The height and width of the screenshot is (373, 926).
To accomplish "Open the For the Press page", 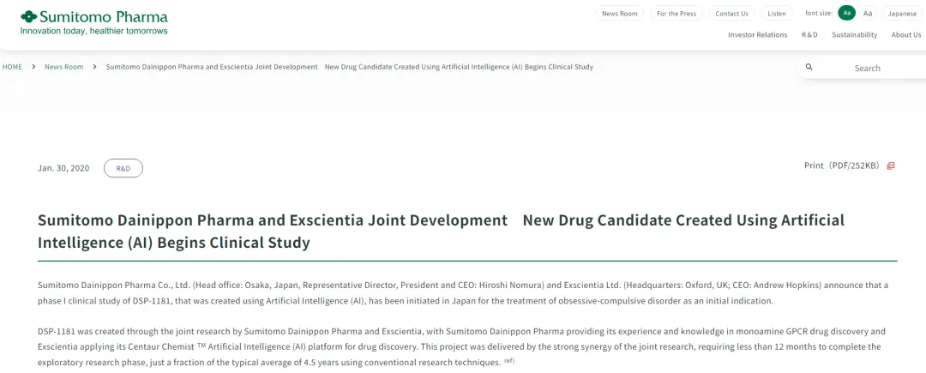I will [676, 13].
